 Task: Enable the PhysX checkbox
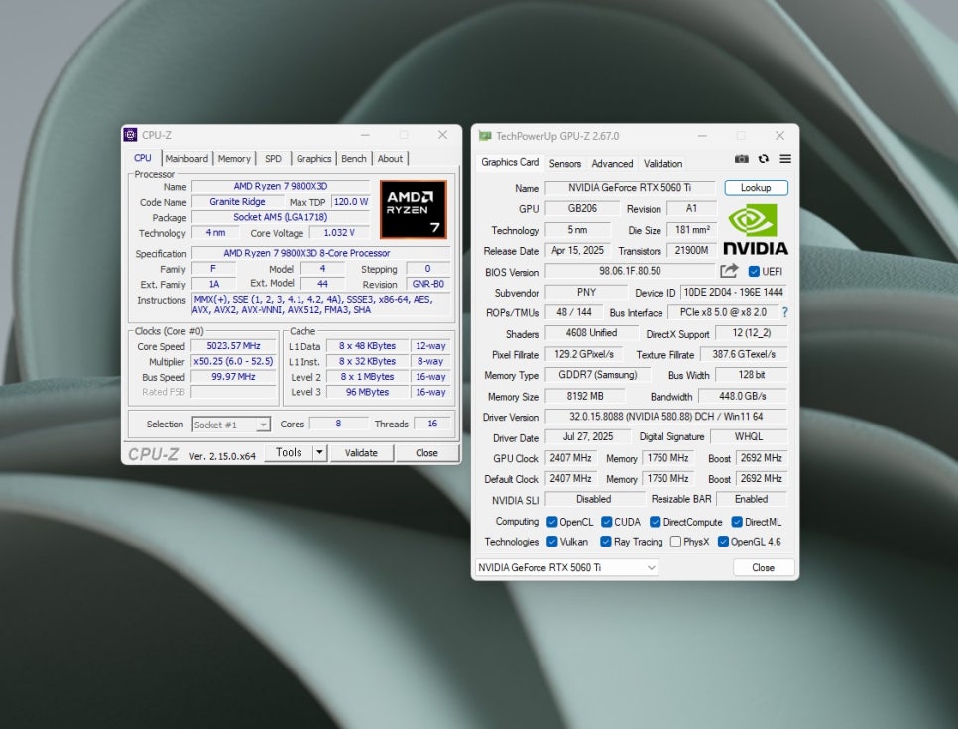point(675,542)
